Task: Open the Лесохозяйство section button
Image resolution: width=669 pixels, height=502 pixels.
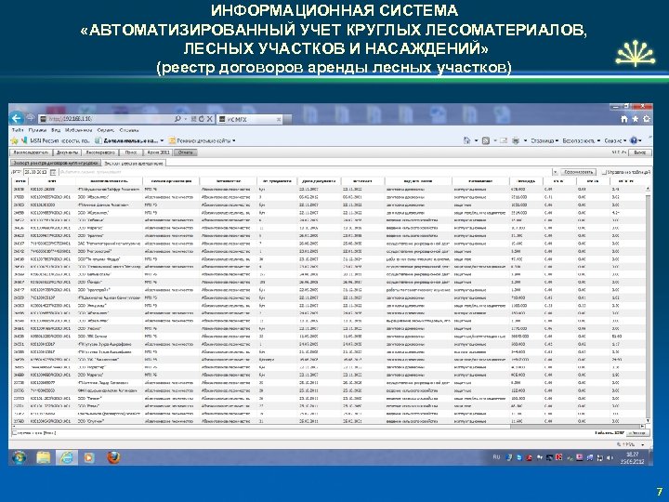Action: pos(100,152)
